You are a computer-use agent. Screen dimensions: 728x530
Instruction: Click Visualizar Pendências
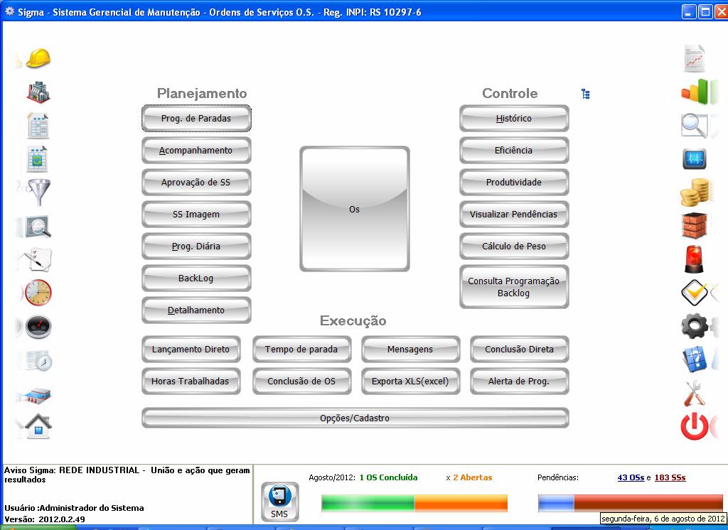coord(513,215)
